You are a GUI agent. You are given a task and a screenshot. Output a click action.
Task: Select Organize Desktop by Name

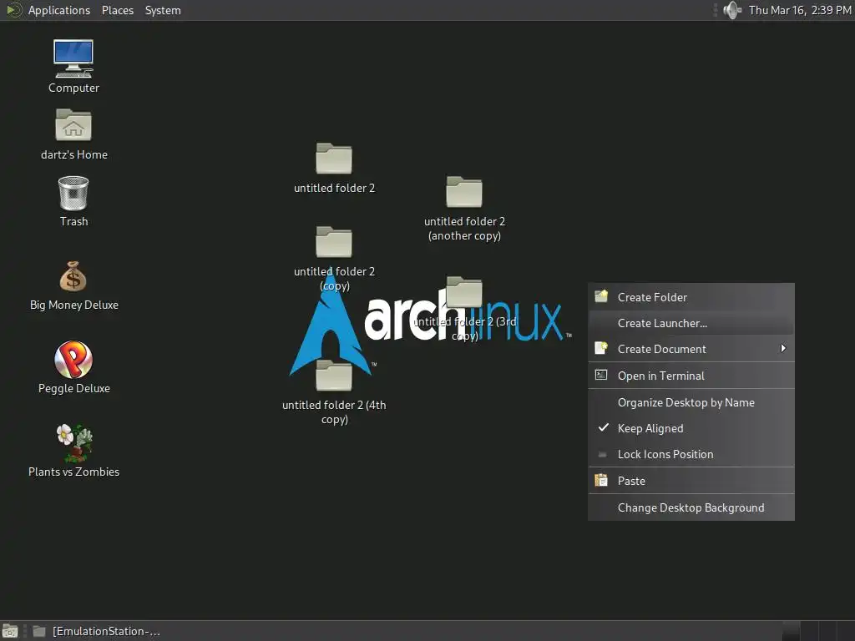click(691, 402)
